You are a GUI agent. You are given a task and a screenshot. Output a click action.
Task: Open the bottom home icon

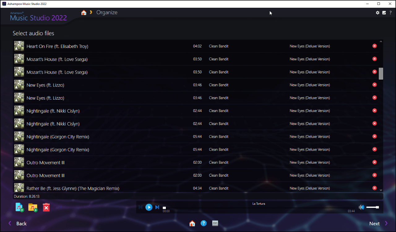pos(192,223)
